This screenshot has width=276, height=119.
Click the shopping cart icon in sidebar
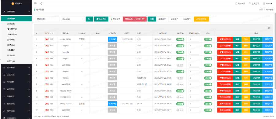tap(4, 104)
